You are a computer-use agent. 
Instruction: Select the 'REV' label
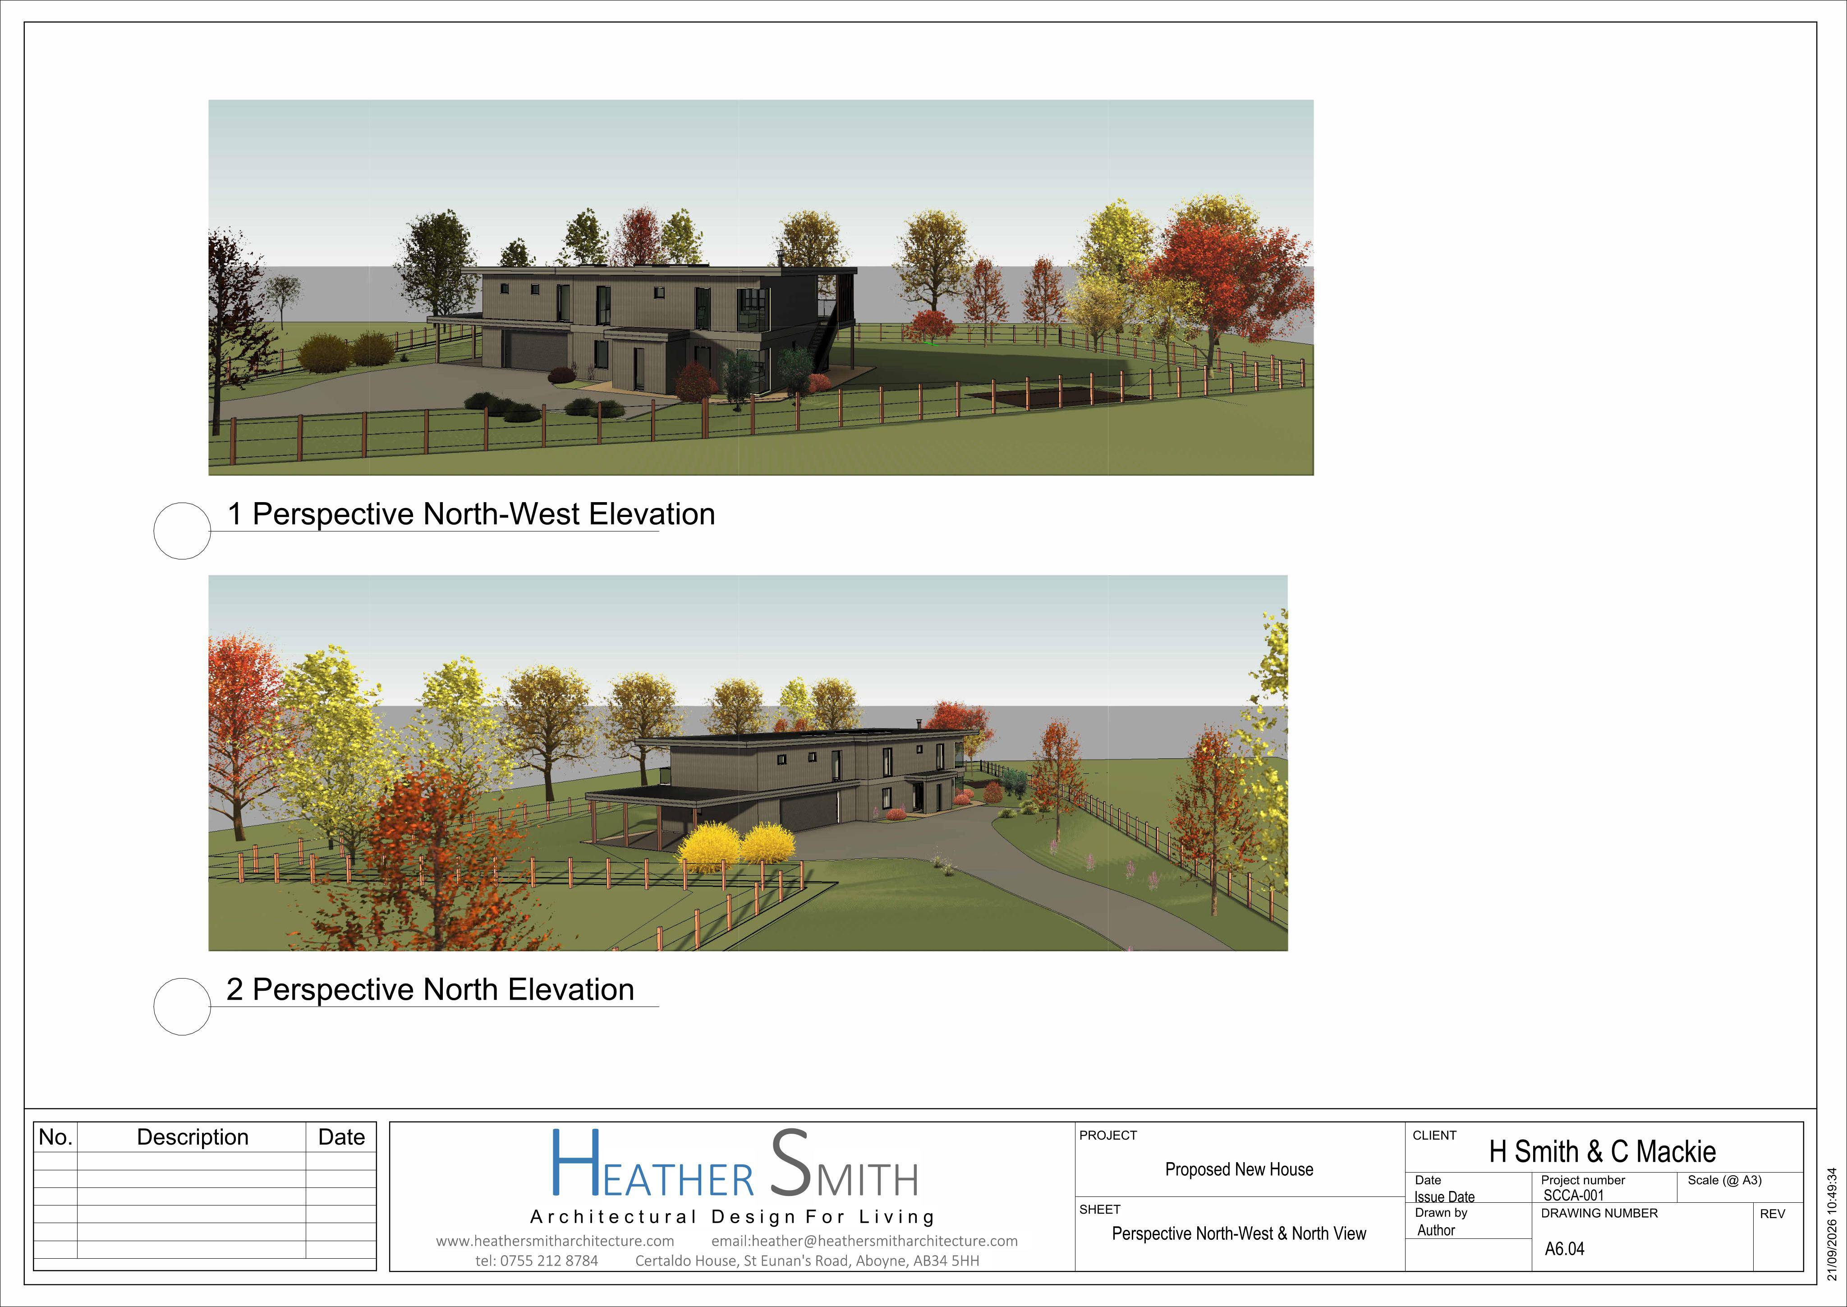[1773, 1214]
